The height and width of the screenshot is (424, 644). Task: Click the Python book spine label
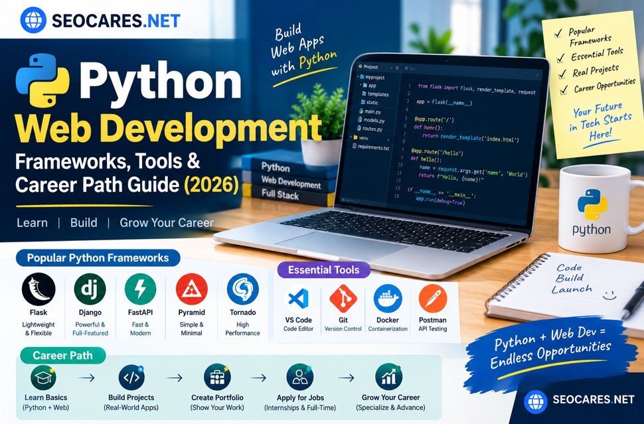coord(275,167)
